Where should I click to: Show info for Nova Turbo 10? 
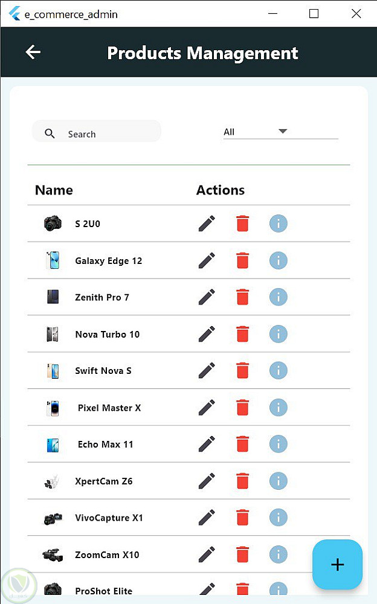[x=278, y=334]
